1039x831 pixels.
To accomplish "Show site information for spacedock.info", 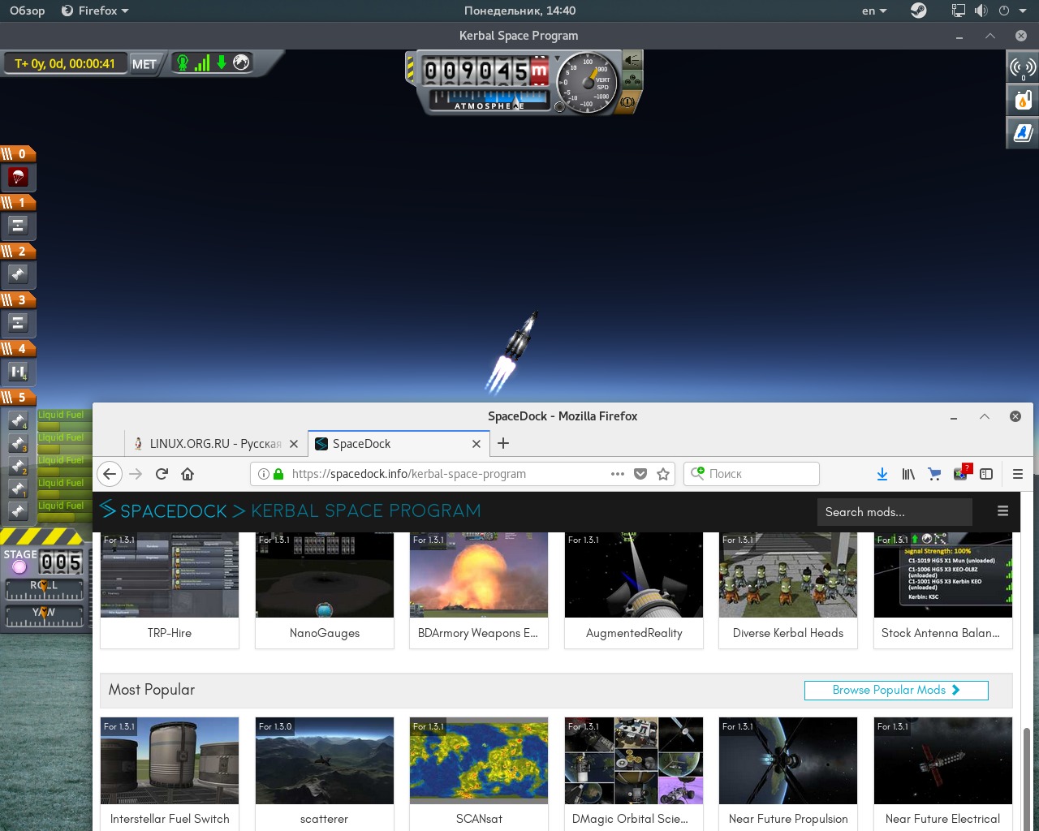I will 264,474.
